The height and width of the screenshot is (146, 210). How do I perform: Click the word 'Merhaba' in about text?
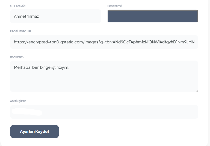22,67
